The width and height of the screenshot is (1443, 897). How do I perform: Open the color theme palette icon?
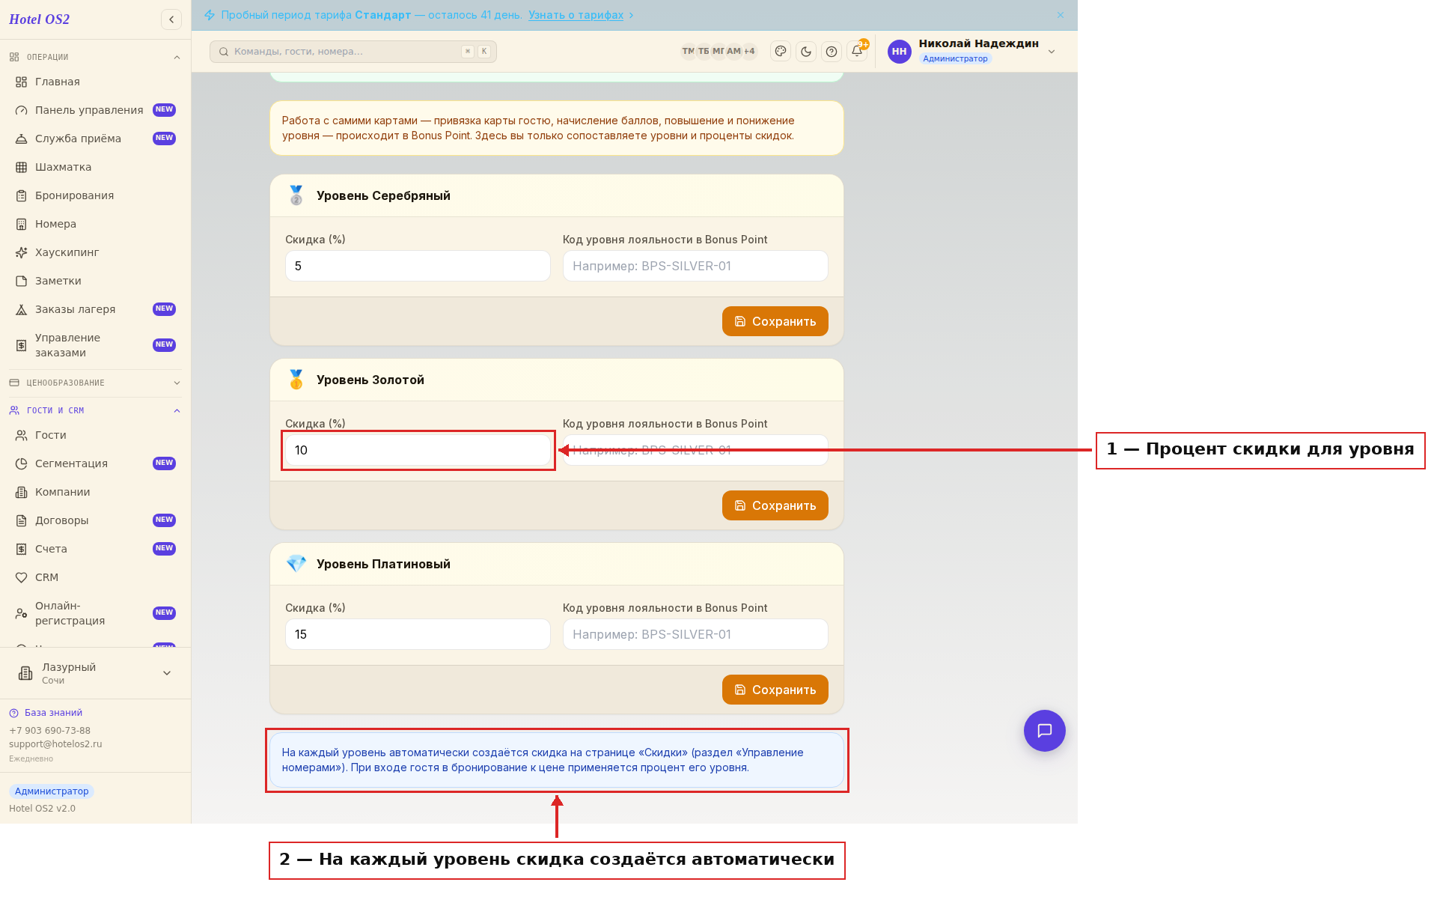click(781, 52)
